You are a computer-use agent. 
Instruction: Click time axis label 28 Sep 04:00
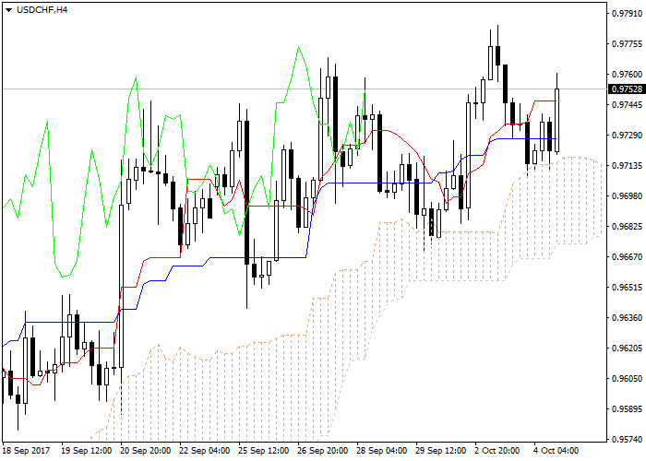click(x=382, y=451)
